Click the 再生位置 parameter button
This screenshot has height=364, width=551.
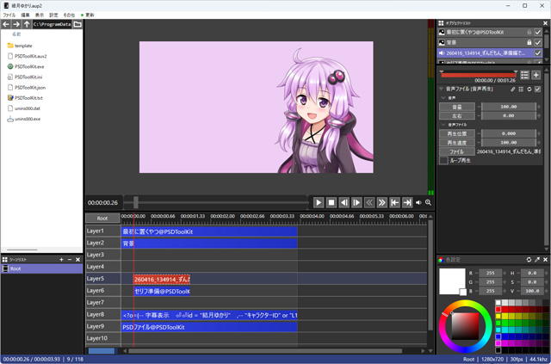(457, 133)
